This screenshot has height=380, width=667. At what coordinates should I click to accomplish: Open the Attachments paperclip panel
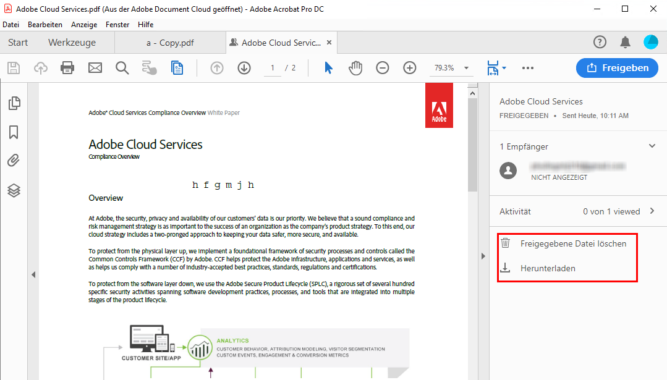click(x=14, y=161)
